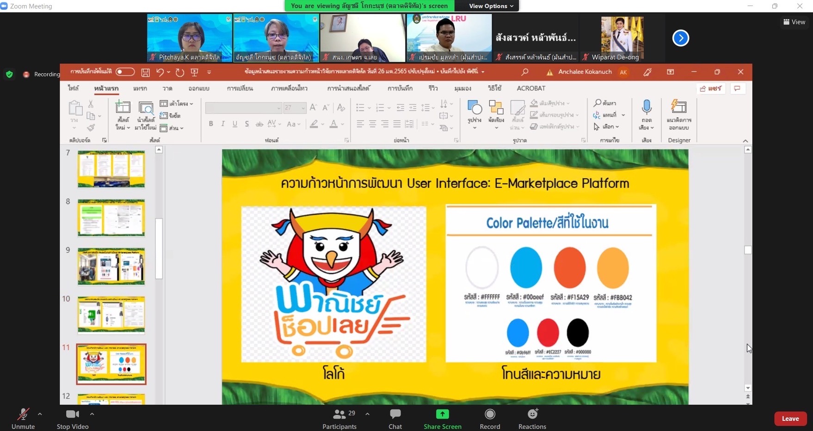Image resolution: width=813 pixels, height=431 pixels.
Task: Open the ออกแบบ Design tab
Action: (199, 88)
